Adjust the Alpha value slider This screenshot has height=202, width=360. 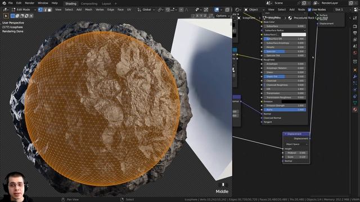[x=285, y=110]
